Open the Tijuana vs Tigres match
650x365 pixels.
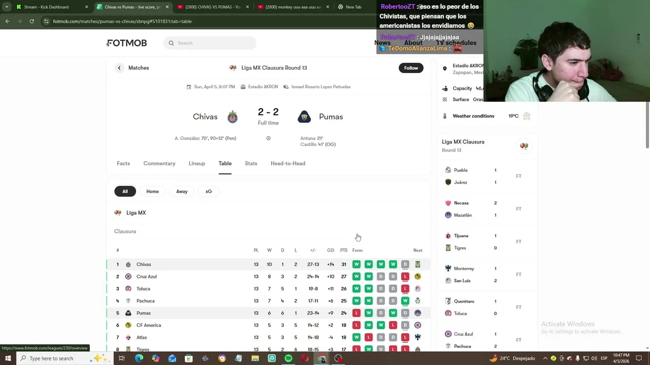(487, 242)
